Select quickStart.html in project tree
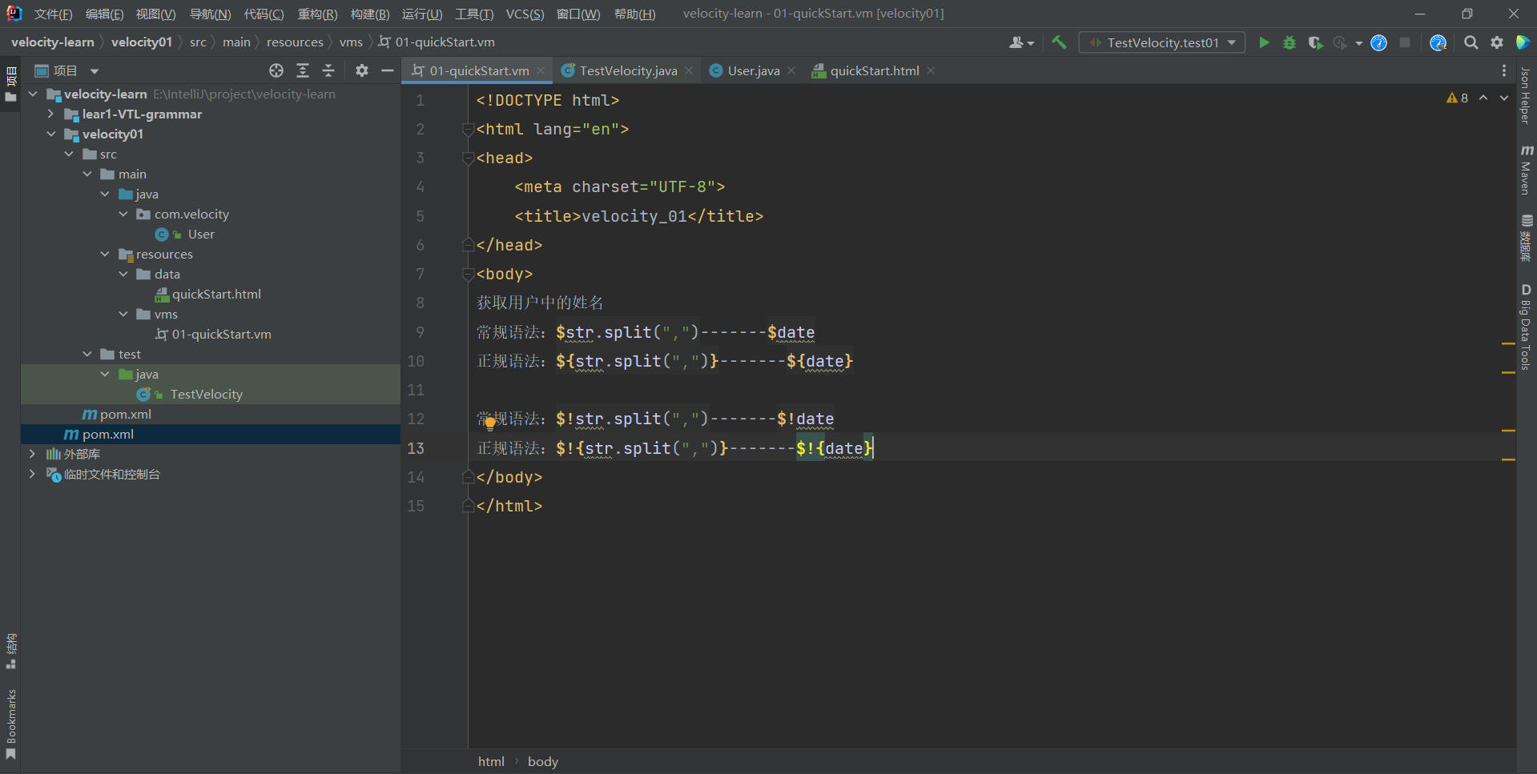1537x774 pixels. [216, 294]
